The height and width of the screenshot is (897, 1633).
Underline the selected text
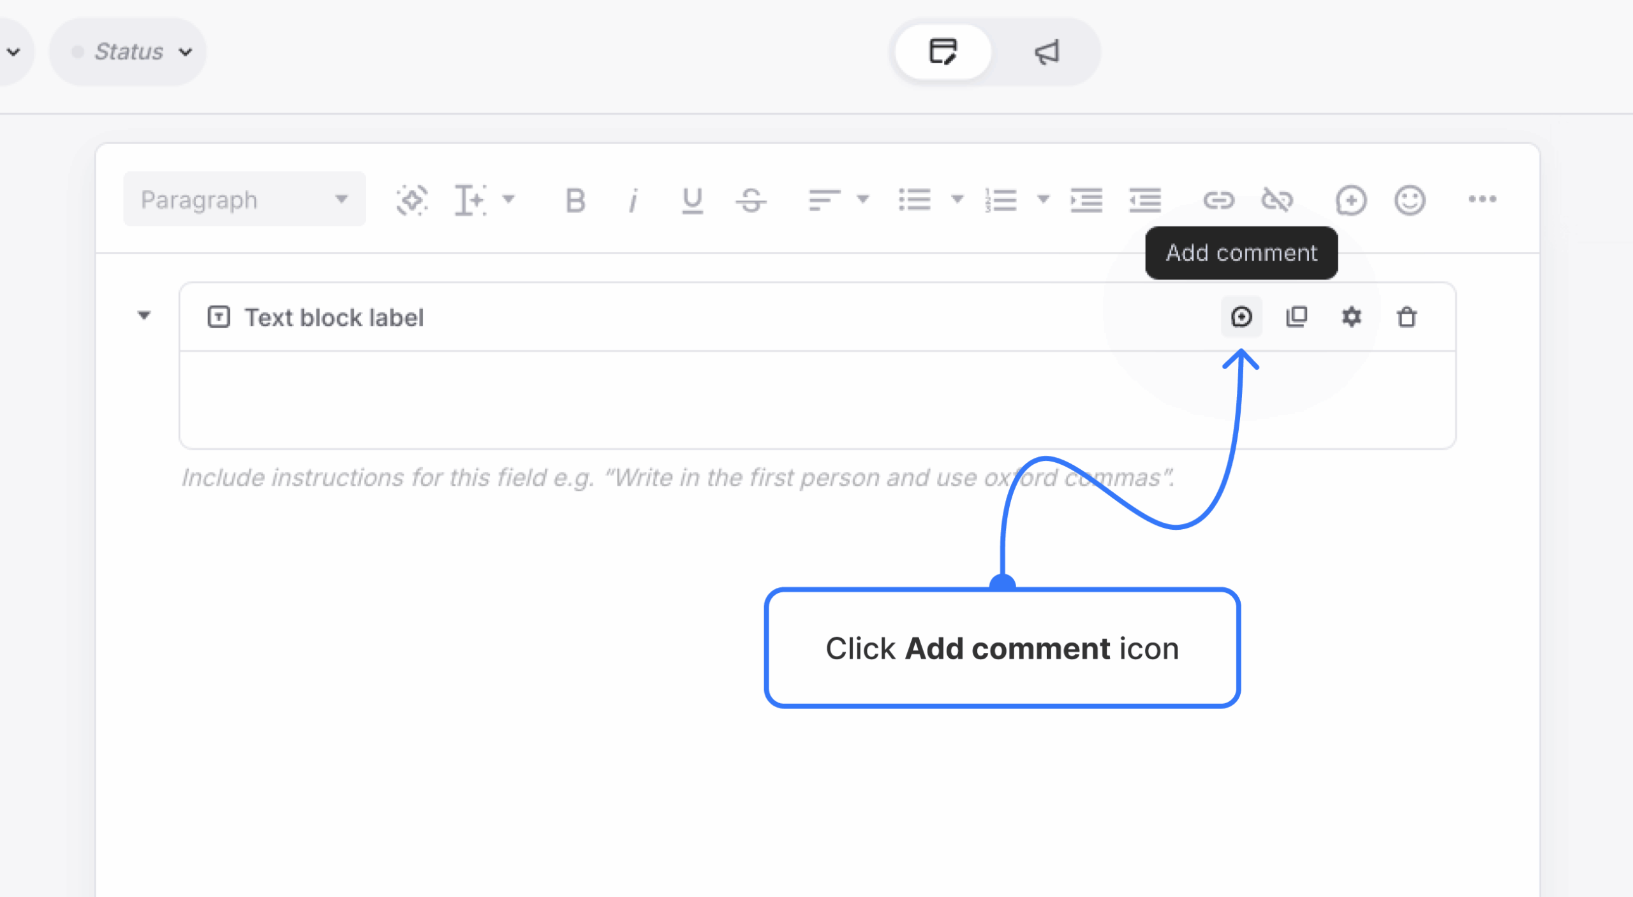point(691,200)
